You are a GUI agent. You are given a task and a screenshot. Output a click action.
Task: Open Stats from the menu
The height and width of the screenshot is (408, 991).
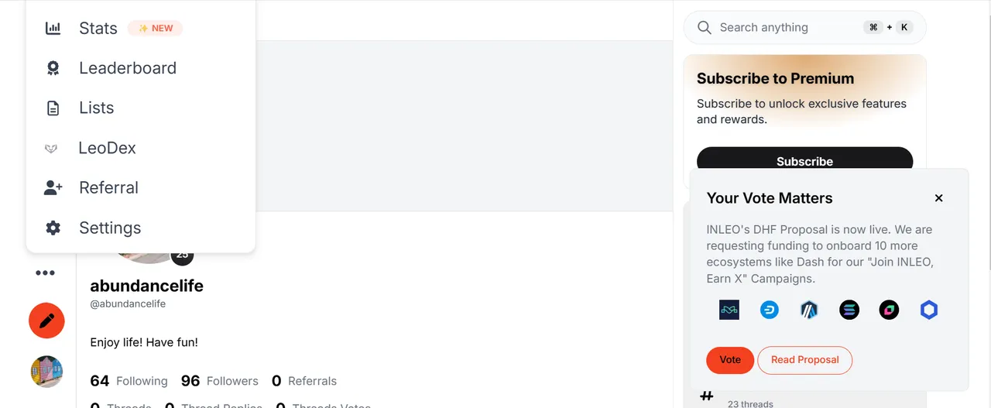tap(141, 29)
